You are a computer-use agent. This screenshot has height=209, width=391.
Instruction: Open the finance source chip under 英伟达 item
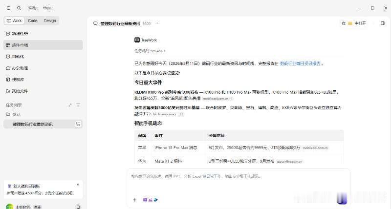[168, 114]
